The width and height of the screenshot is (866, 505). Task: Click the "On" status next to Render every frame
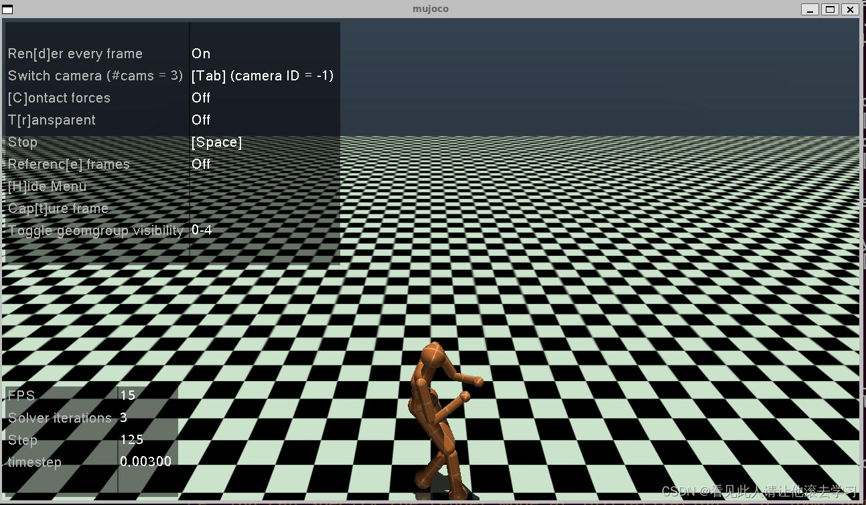(200, 54)
